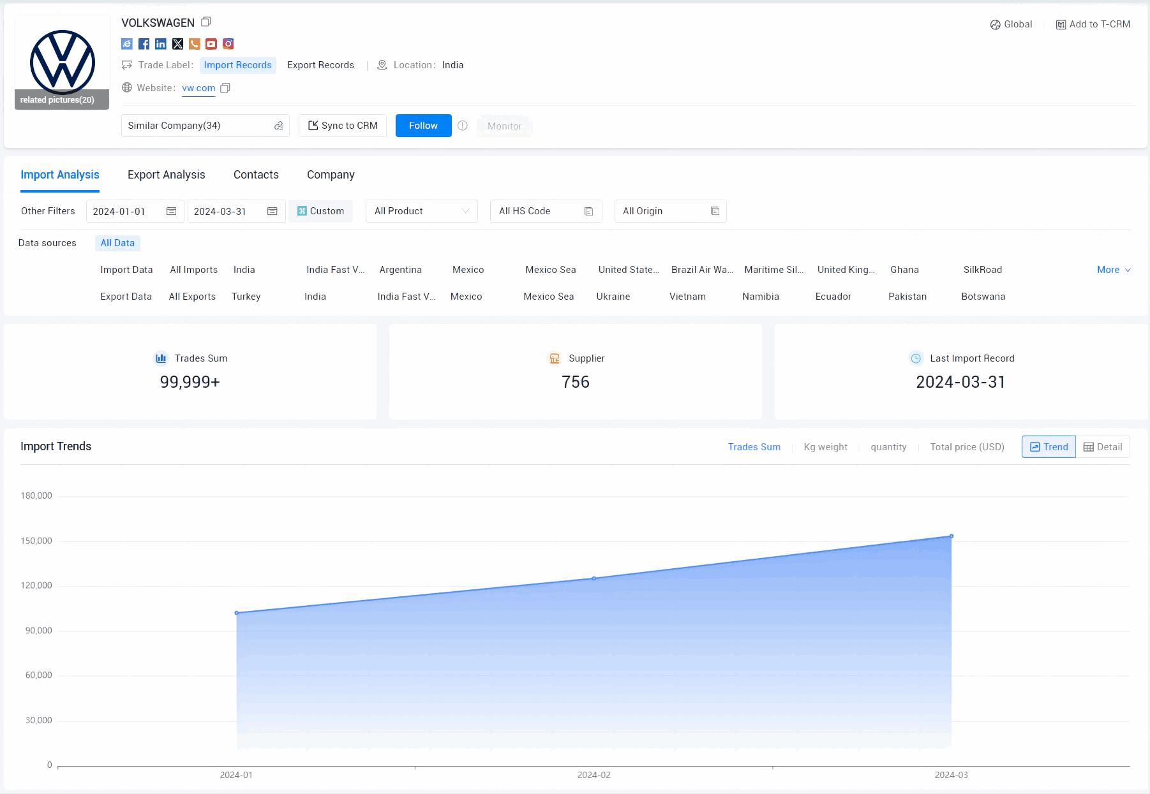The height and width of the screenshot is (794, 1150).
Task: Select Export Data source
Action: point(126,297)
